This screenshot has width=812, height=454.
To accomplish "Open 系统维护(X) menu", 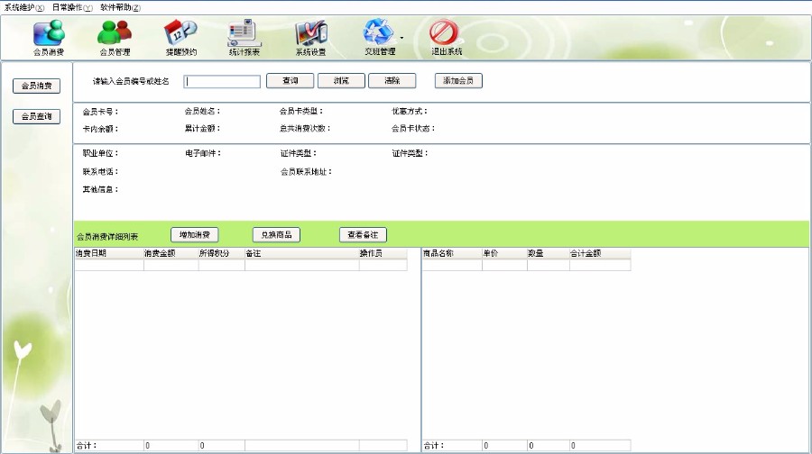I will pyautogui.click(x=23, y=8).
